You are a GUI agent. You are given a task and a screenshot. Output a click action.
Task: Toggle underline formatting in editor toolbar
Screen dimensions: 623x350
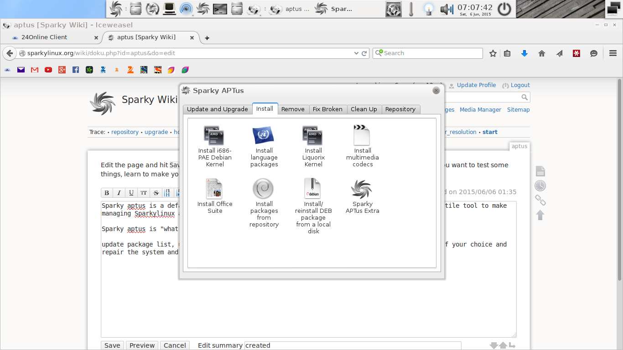pos(131,193)
